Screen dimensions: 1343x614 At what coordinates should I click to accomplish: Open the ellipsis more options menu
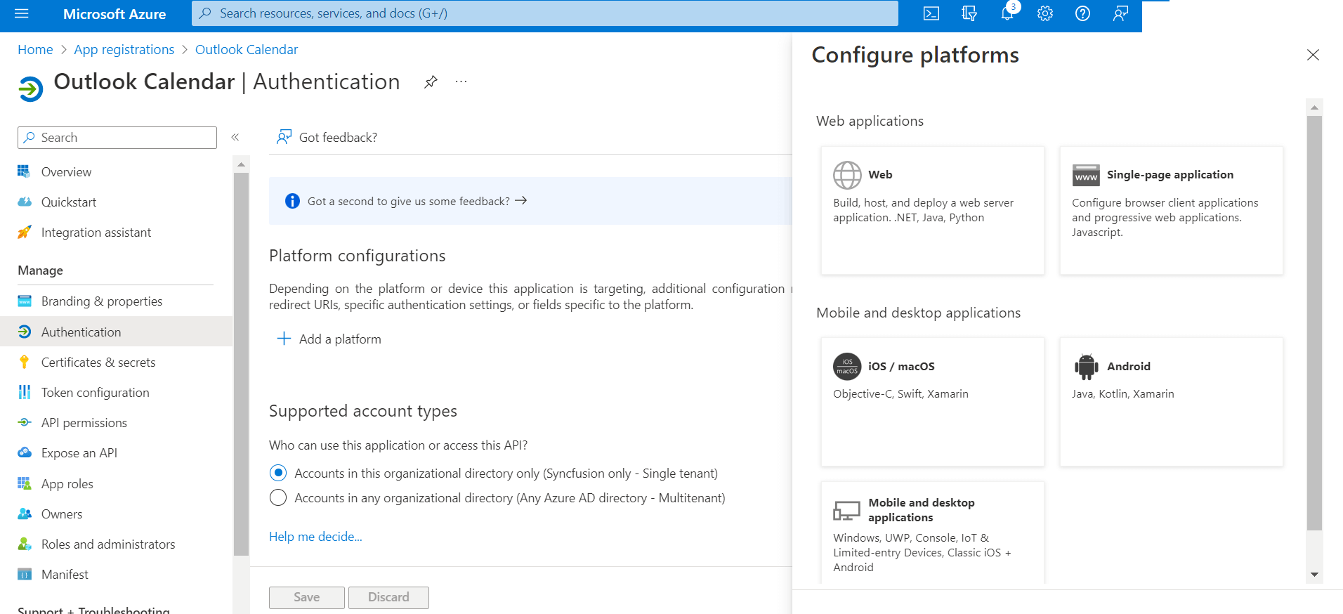click(x=461, y=81)
